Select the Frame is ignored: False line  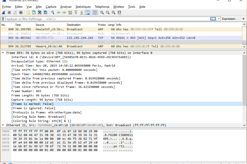point(33,108)
